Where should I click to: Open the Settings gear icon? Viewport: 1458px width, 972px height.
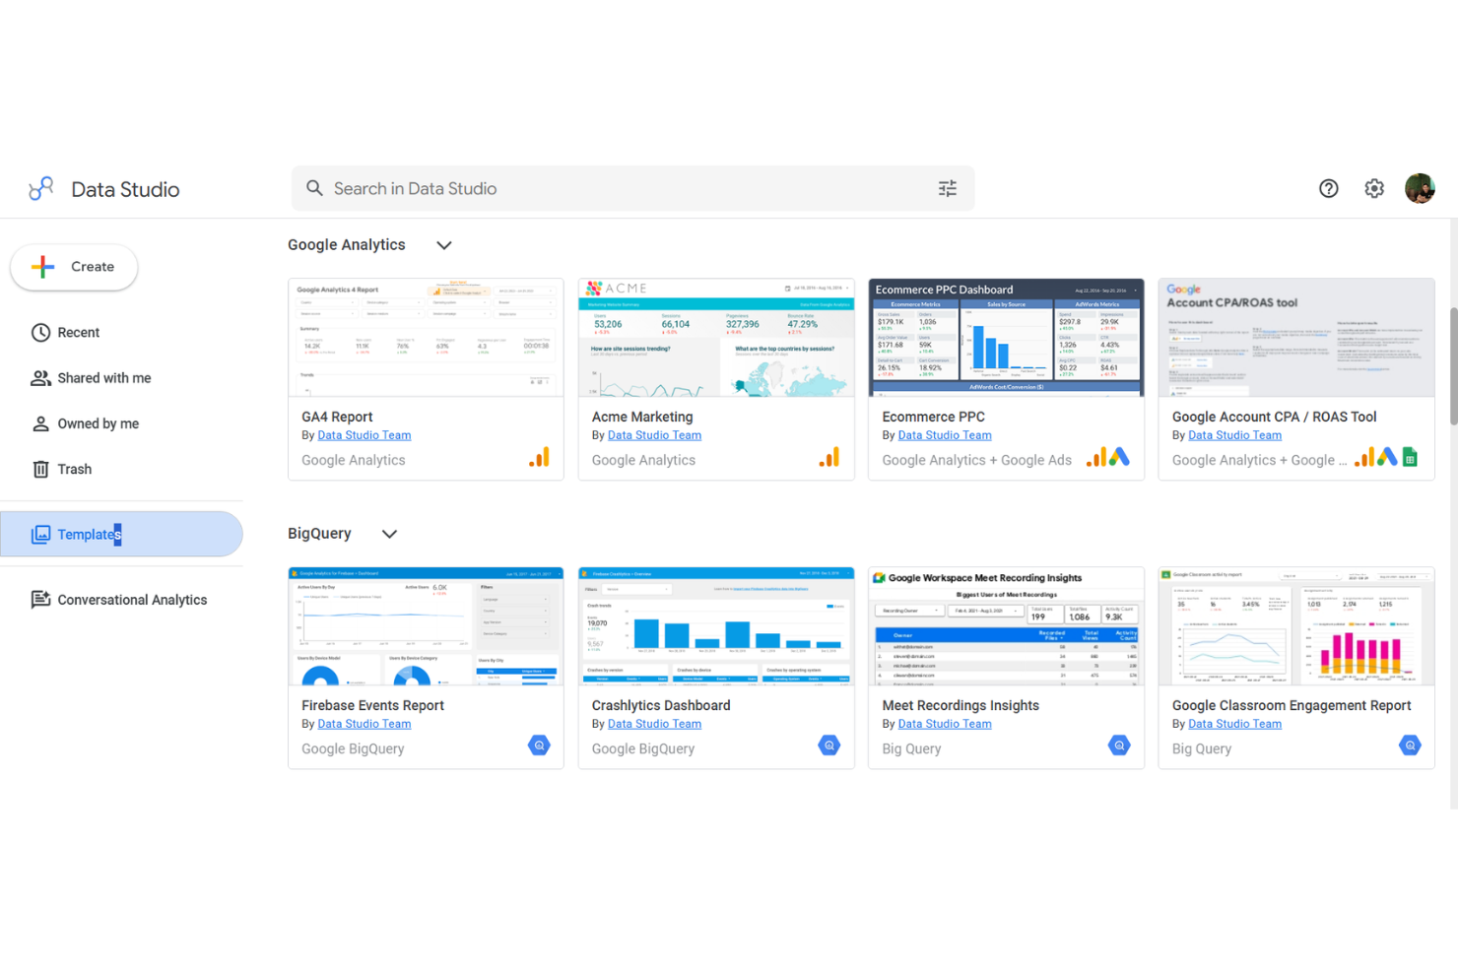pos(1374,188)
